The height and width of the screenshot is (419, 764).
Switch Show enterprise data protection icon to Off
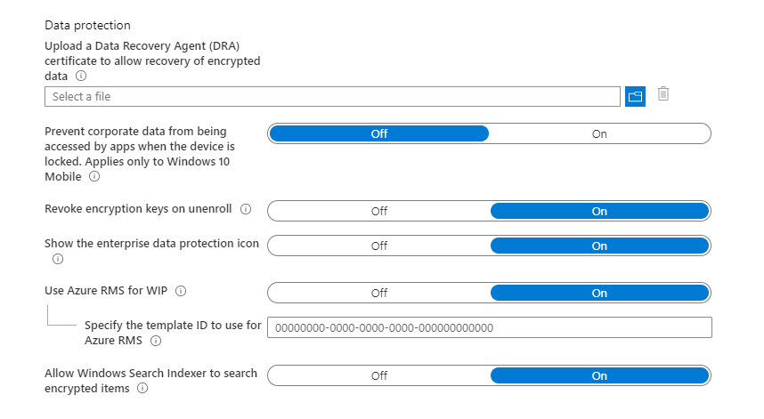click(x=379, y=246)
